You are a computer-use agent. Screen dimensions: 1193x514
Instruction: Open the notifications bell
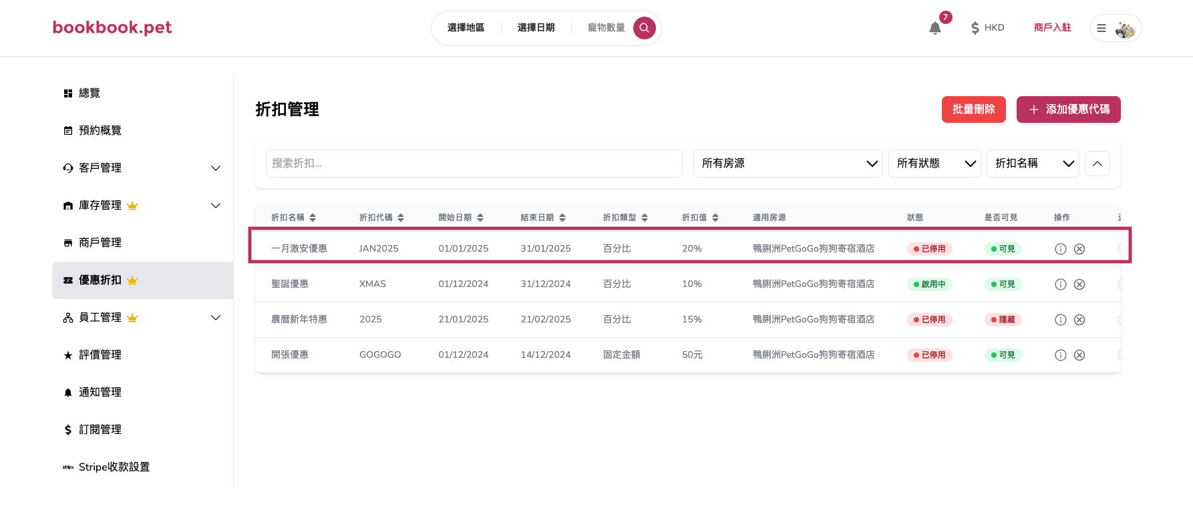935,28
